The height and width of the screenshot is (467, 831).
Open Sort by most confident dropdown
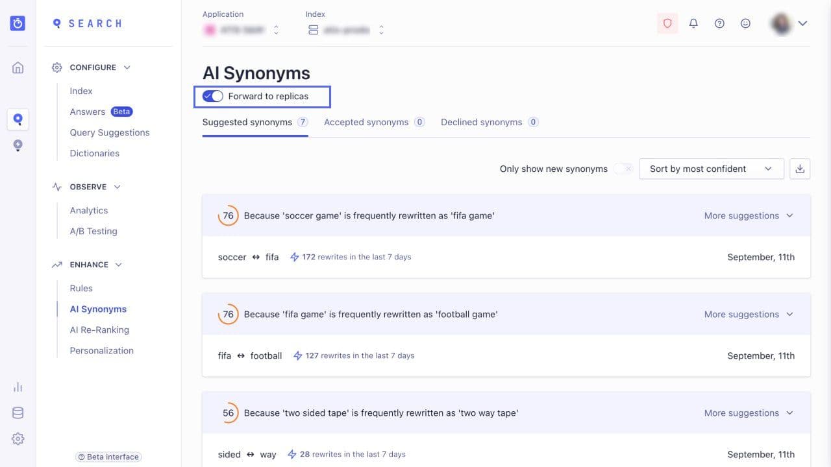712,169
